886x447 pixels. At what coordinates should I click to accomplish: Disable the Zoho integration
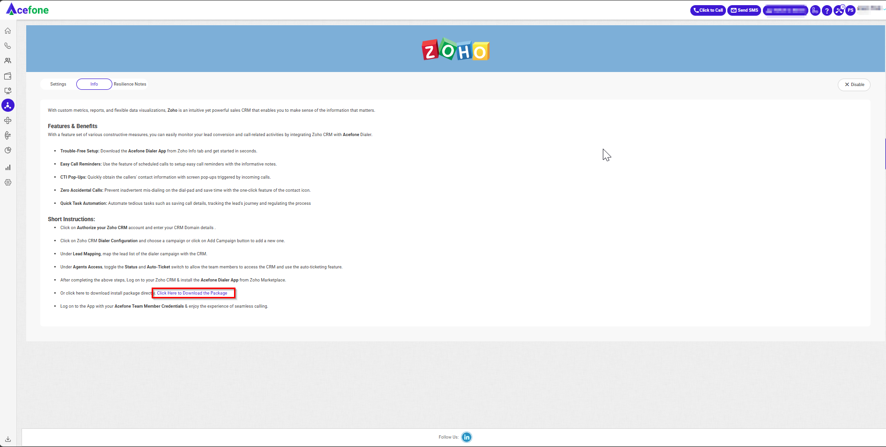point(854,85)
